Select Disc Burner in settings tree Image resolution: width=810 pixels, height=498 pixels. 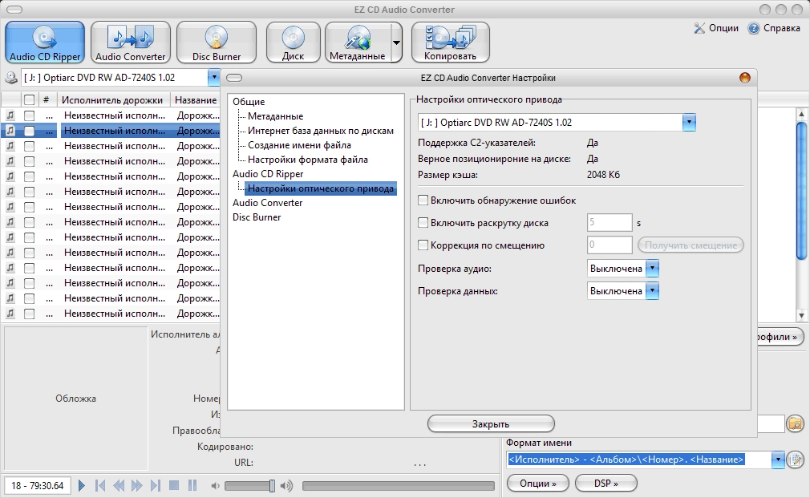click(257, 217)
